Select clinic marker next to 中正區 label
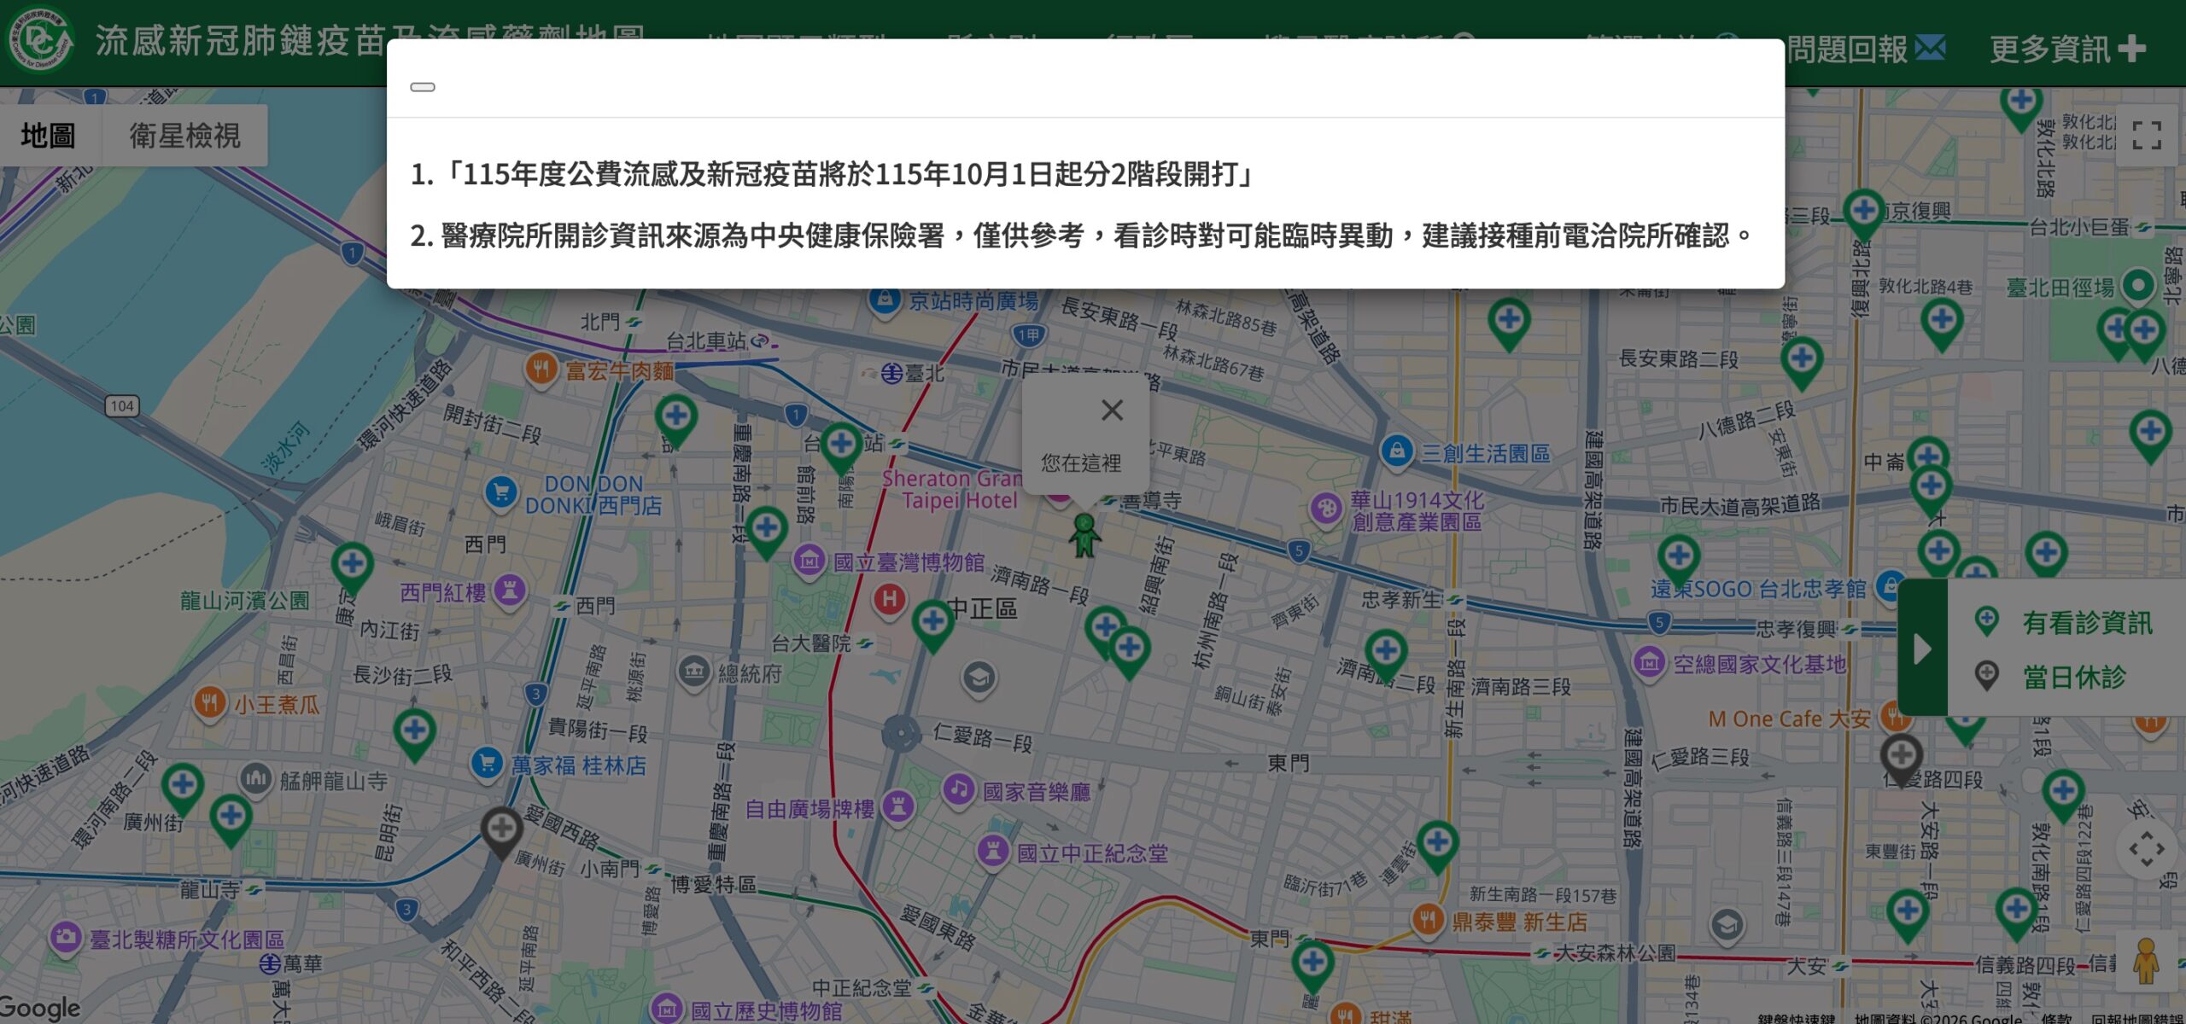 [932, 626]
